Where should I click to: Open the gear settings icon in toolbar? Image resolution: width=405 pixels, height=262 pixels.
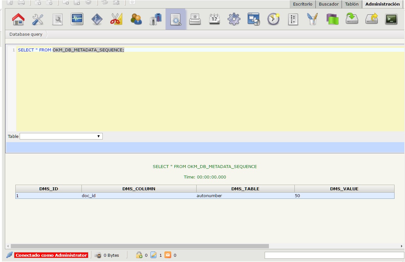(x=234, y=19)
